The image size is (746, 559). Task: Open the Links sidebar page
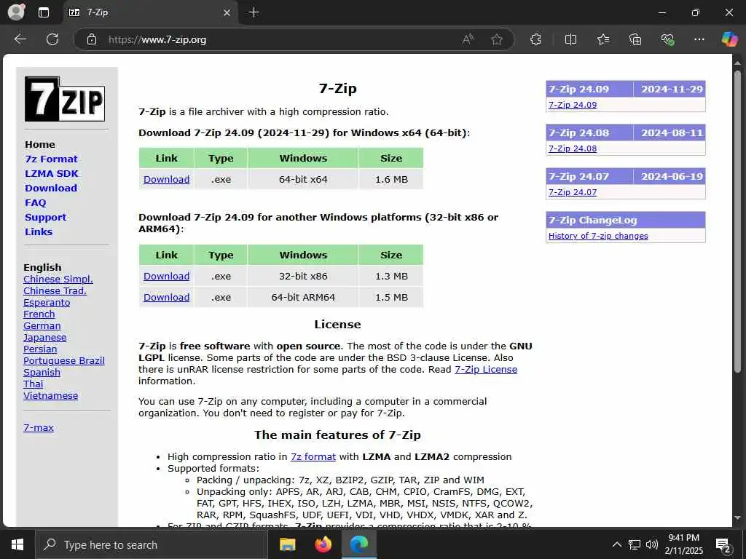(39, 232)
